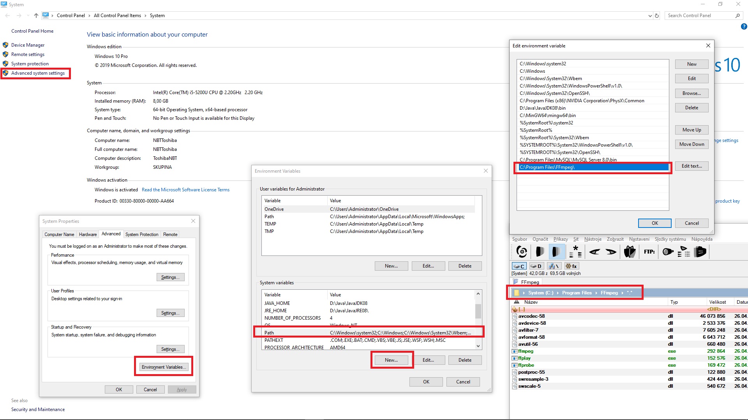Image resolution: width=748 pixels, height=420 pixels.
Task: Click the network neighborhood drive icon
Action: coord(554,266)
